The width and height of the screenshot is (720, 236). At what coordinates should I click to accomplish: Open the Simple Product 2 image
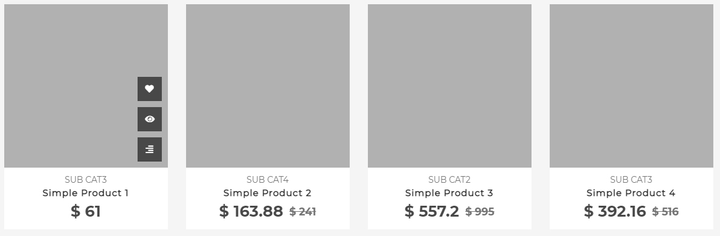(268, 86)
